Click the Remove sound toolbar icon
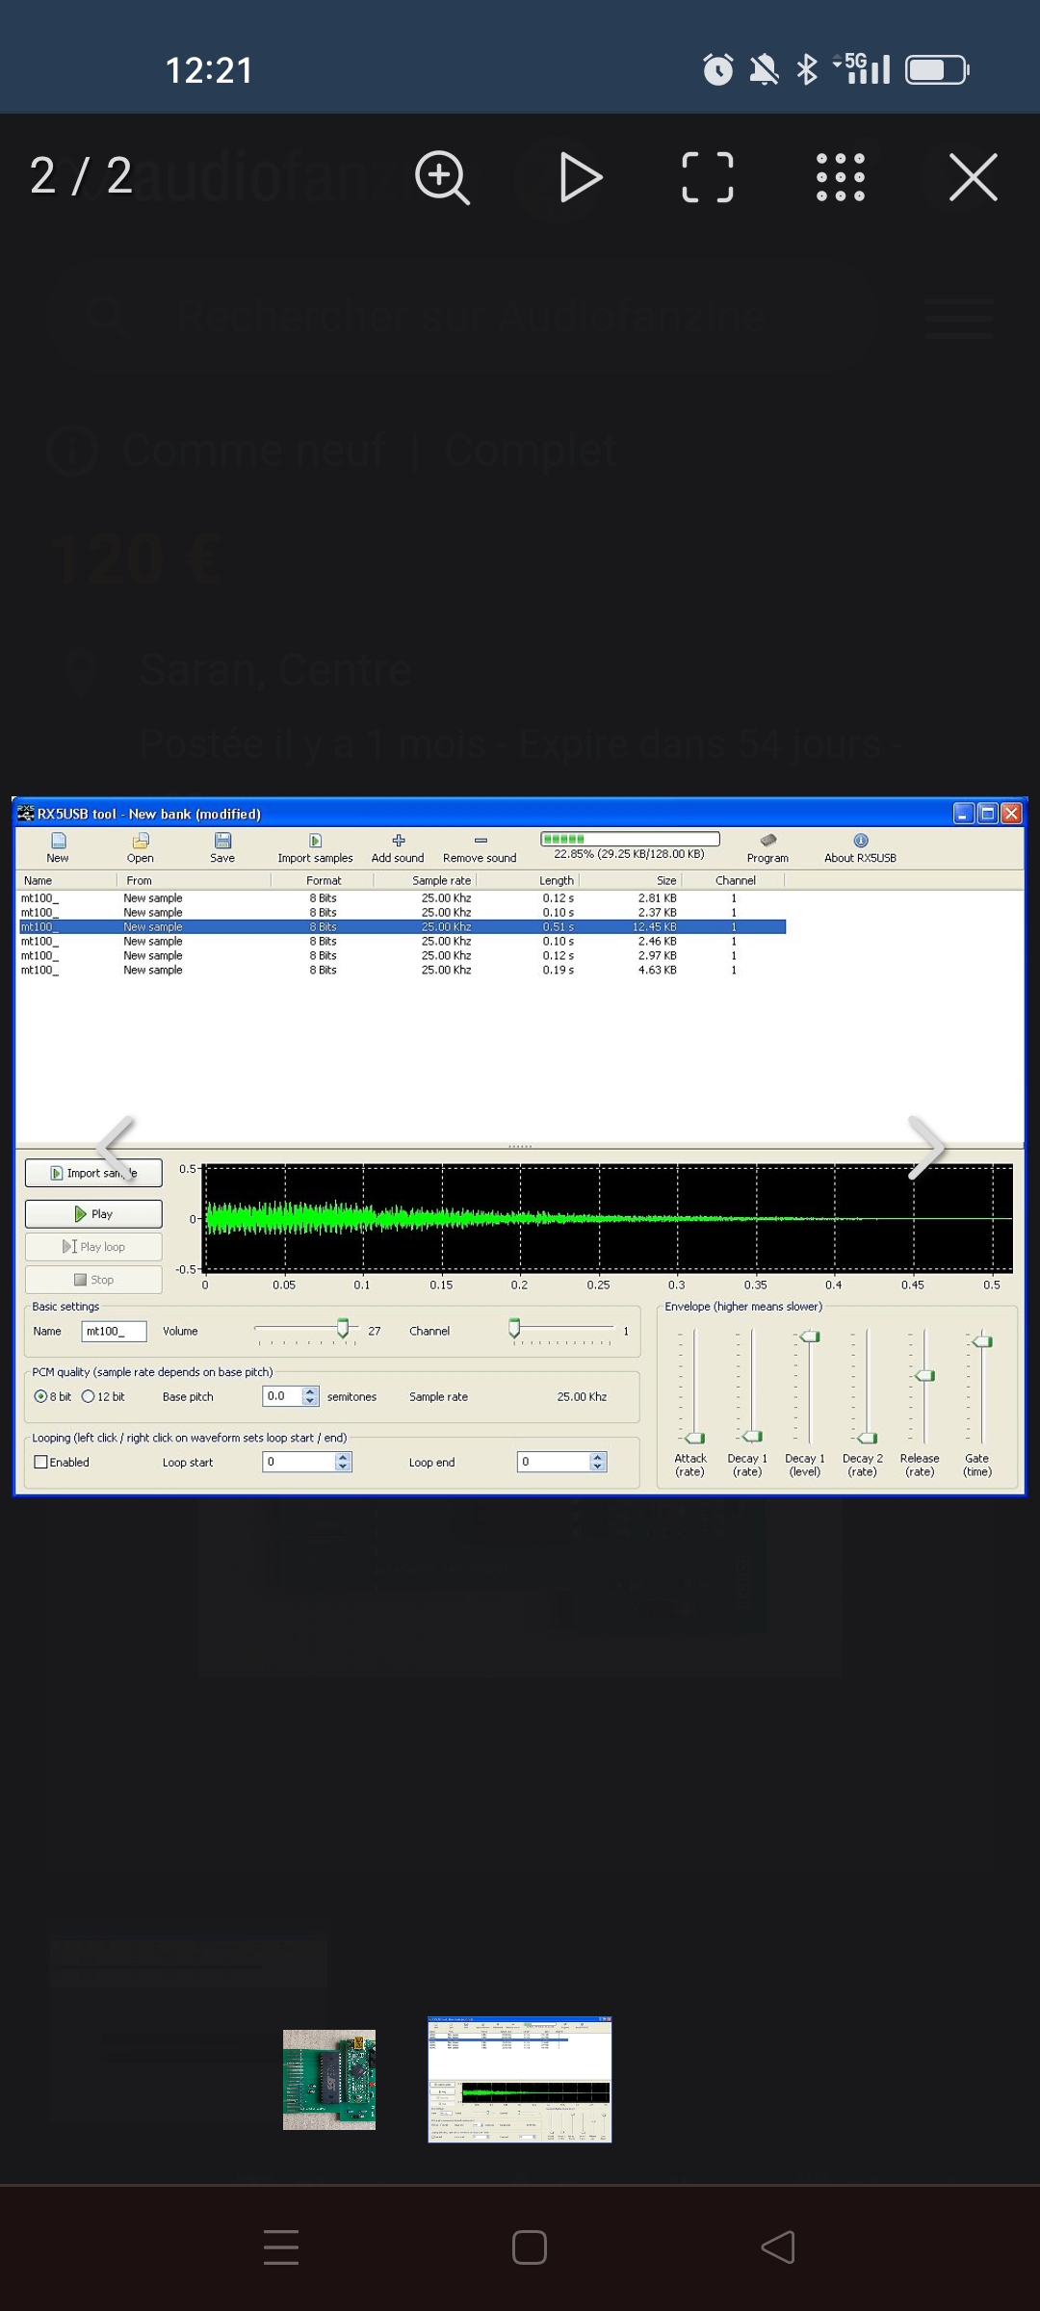 (x=480, y=847)
